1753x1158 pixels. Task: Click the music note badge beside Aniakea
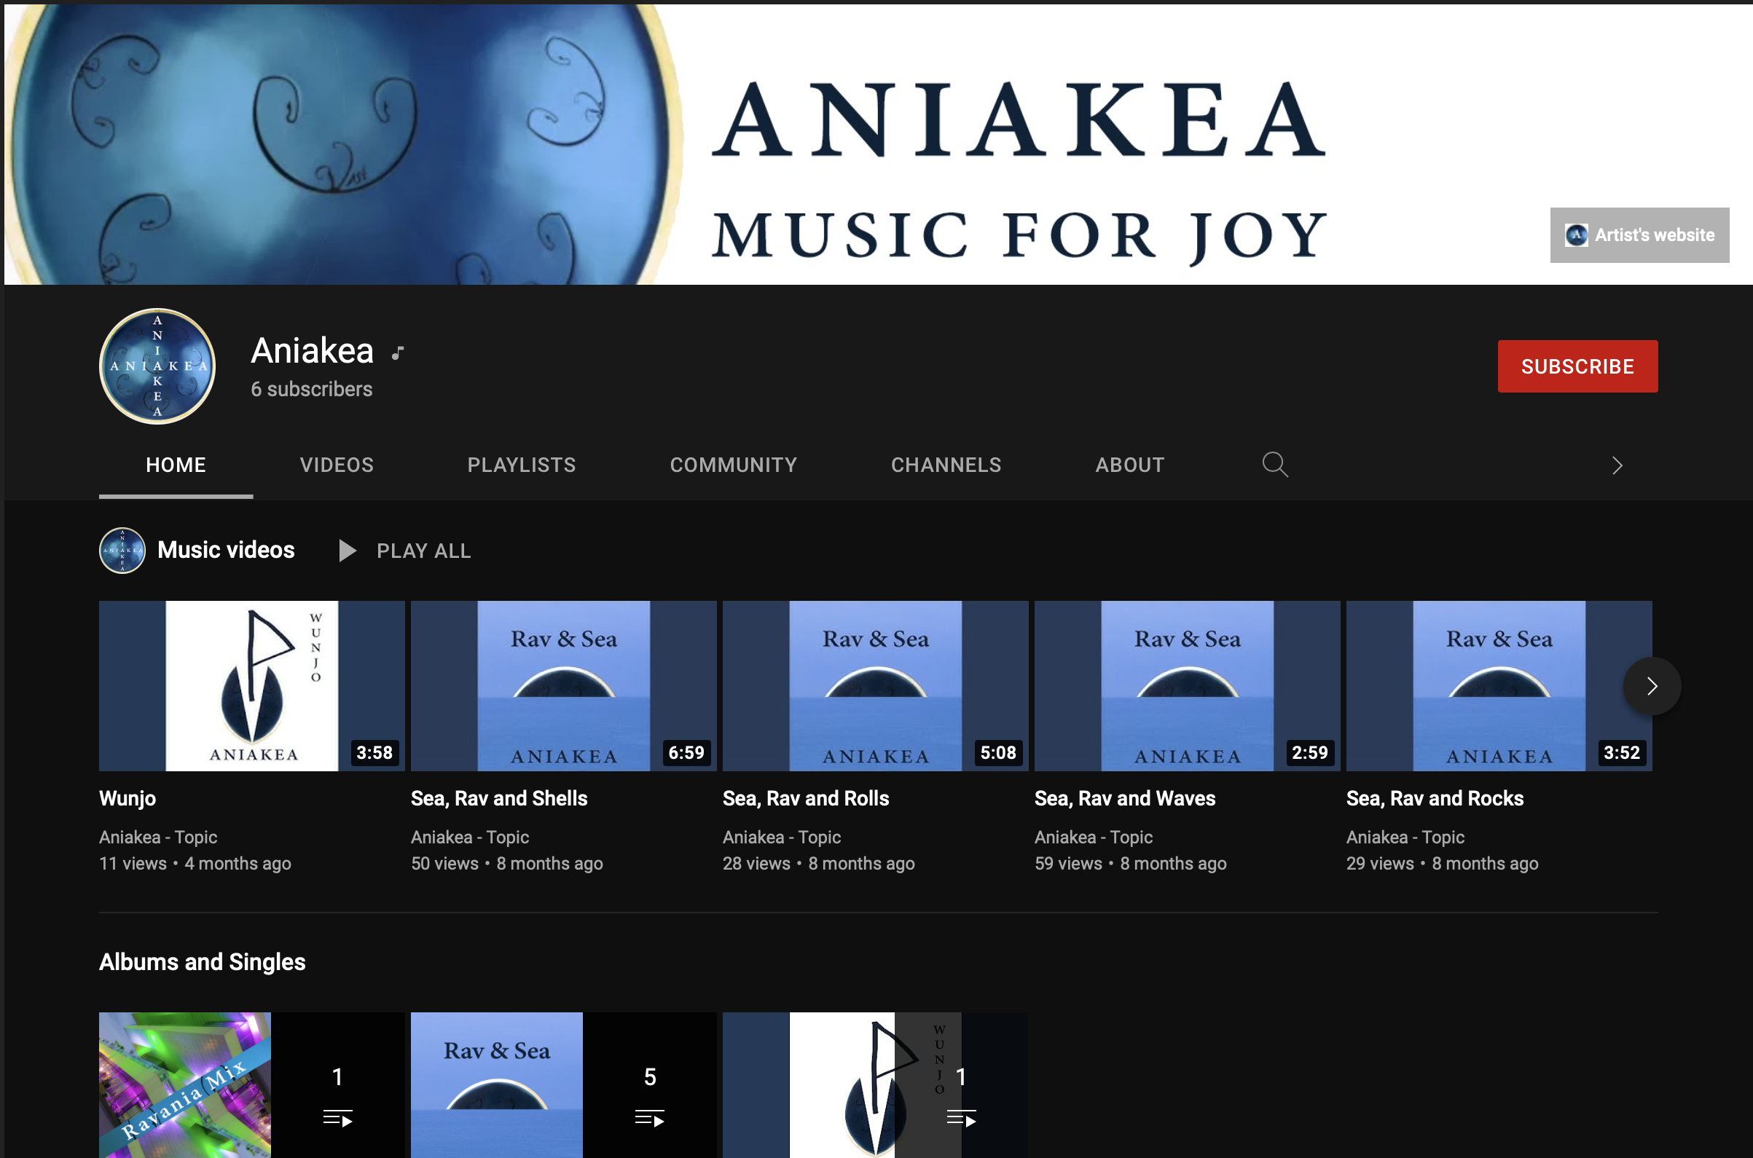point(397,353)
